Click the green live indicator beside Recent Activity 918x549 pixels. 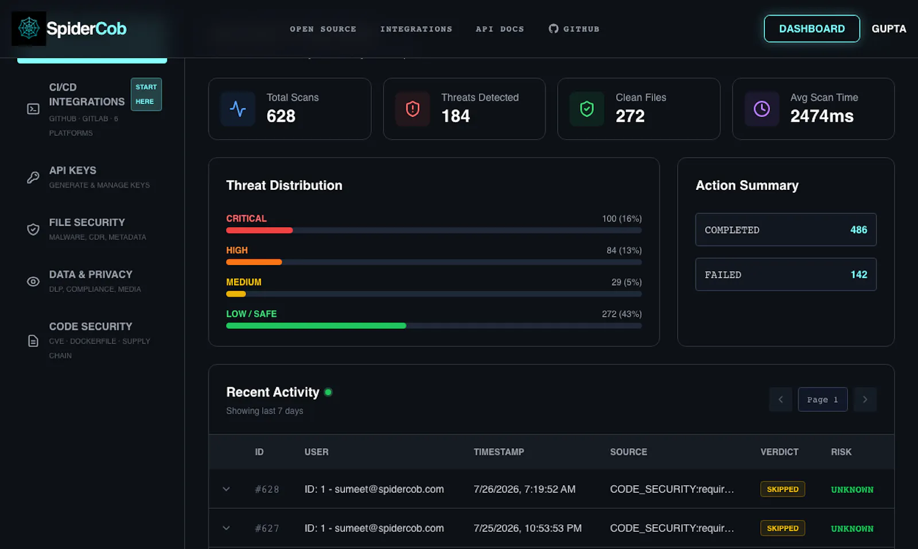(x=328, y=392)
